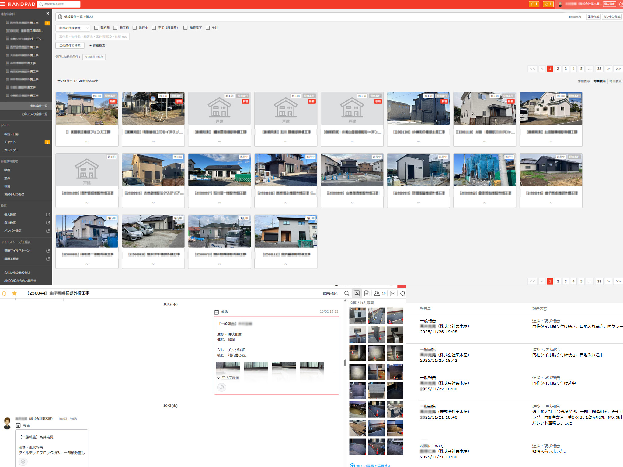This screenshot has height=467, width=623.
Task: Switch to 地図表示 view tab
Action: 615,81
